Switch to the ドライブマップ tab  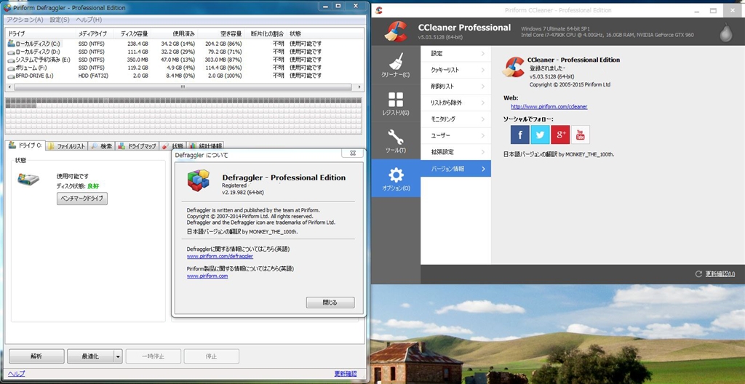[x=138, y=146]
